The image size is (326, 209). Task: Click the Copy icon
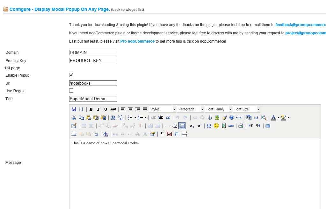81,117
